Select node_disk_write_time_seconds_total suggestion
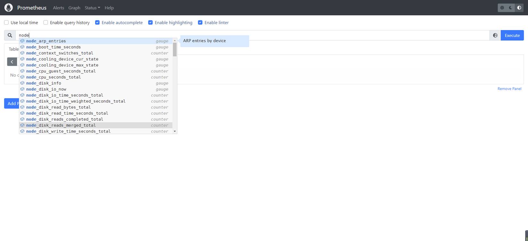The height and width of the screenshot is (241, 528). click(96, 131)
